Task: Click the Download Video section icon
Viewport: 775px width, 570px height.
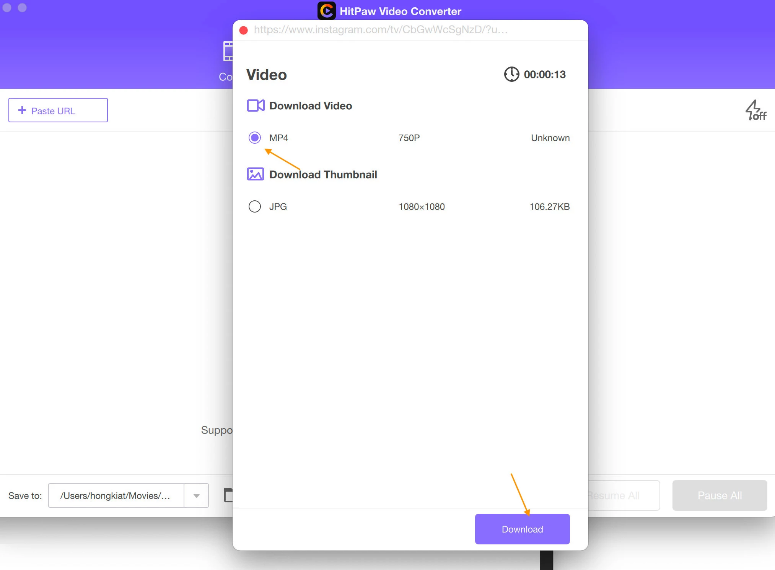Action: 255,105
